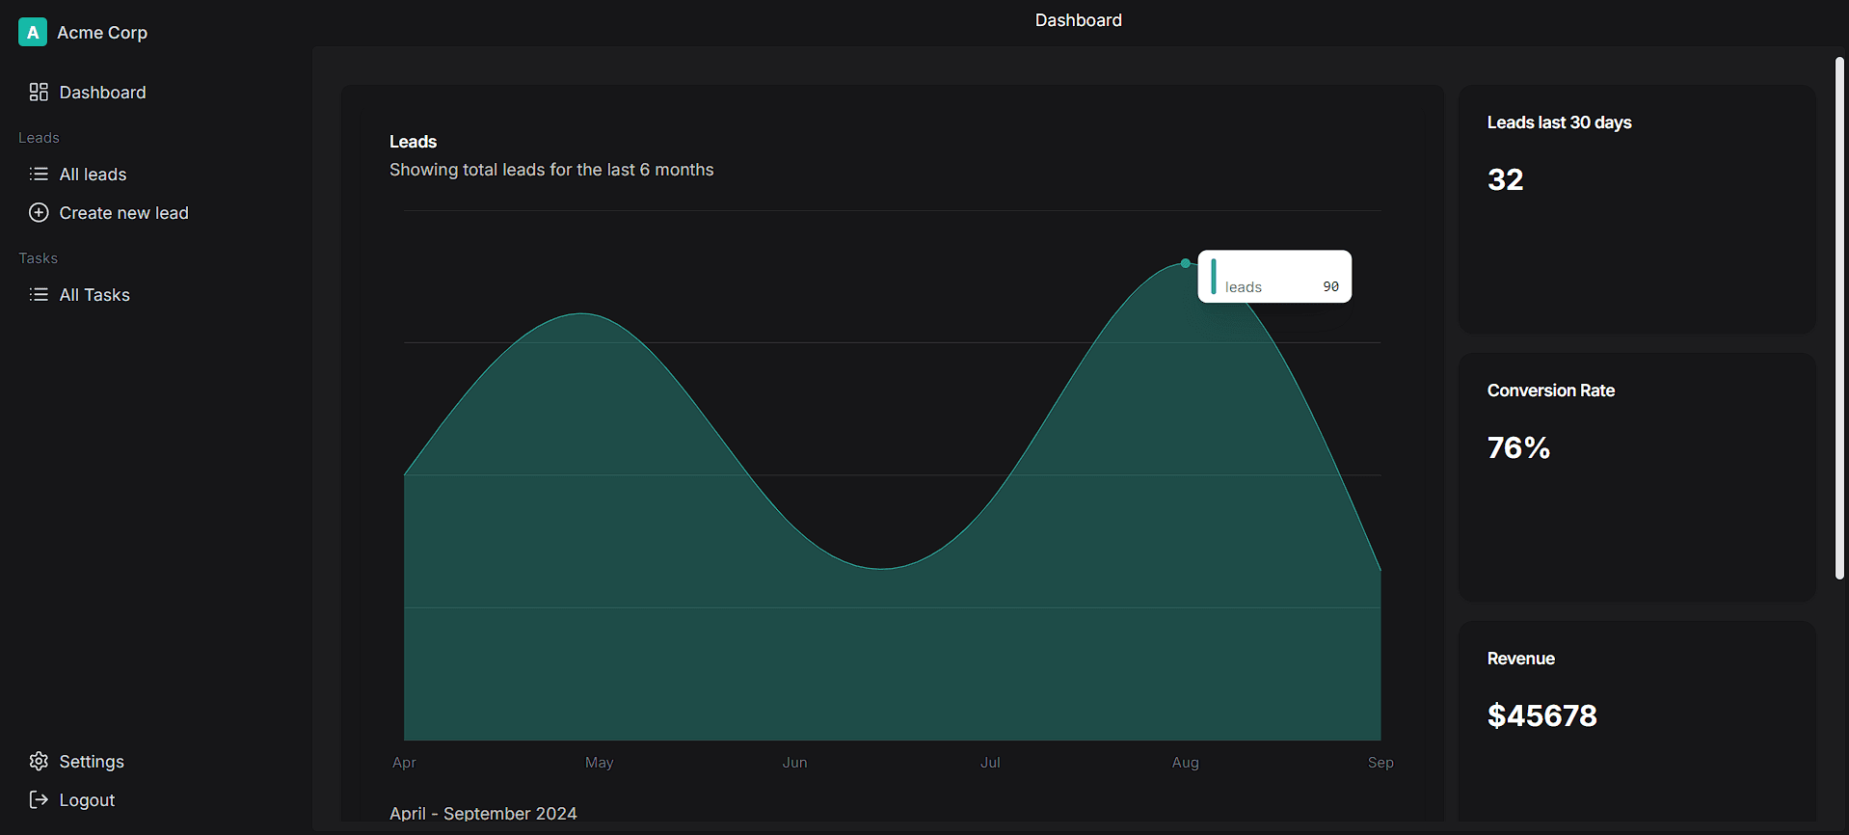Click the Dashboard grid icon in sidebar

(x=39, y=93)
